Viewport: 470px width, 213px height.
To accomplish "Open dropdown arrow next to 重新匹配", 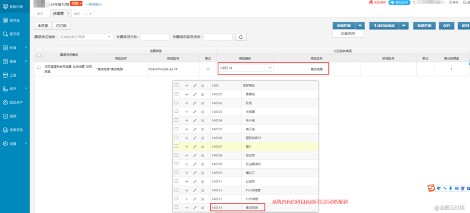I will coord(361,26).
